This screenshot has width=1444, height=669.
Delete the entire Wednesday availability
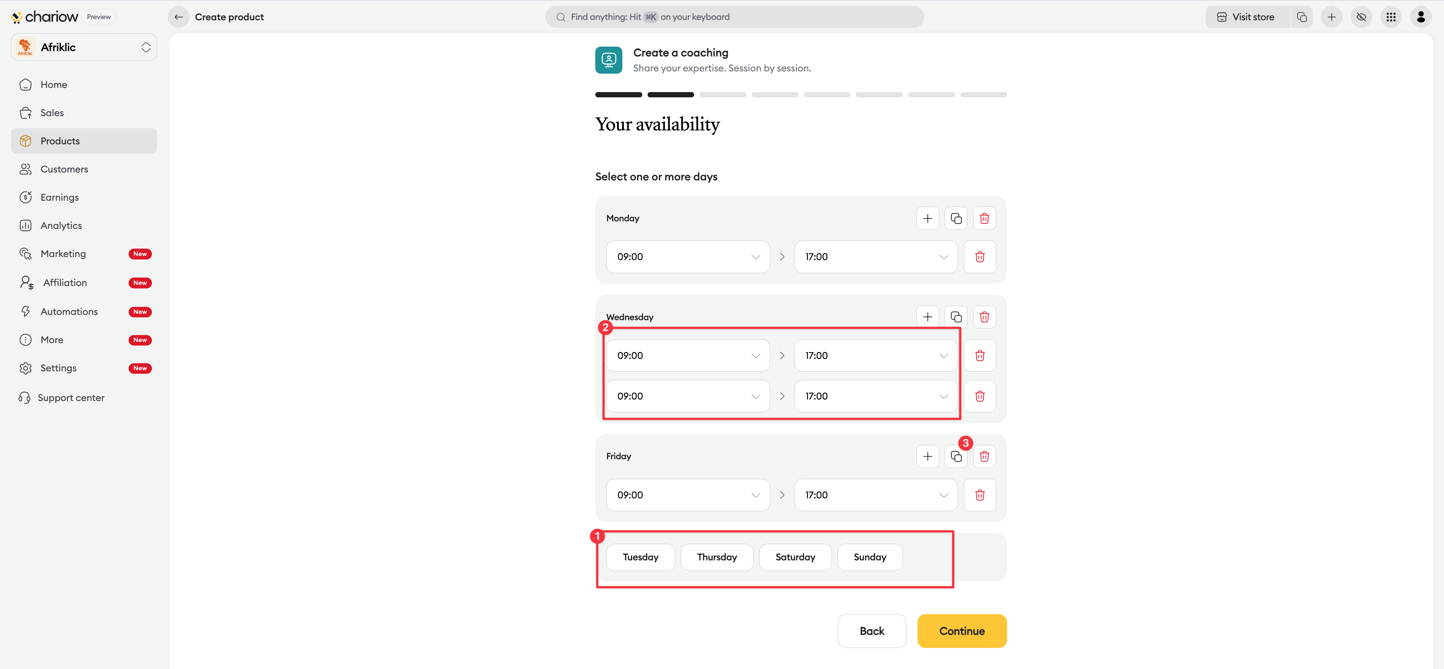pyautogui.click(x=984, y=317)
